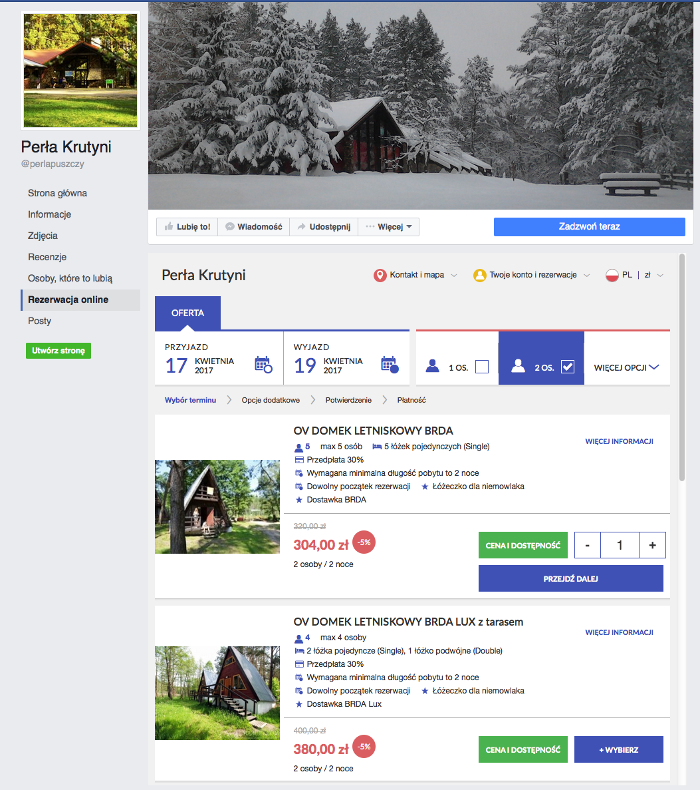
Task: Click WIĘCEJ INFORMACJI for BRDA LUX
Action: [619, 632]
